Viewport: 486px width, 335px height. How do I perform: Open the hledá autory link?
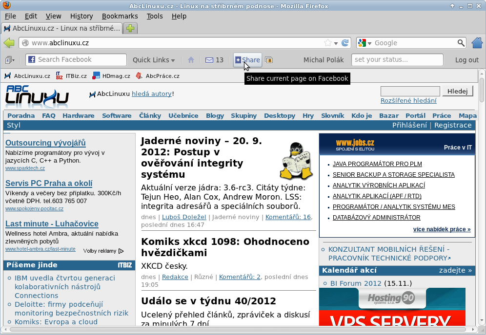[152, 93]
